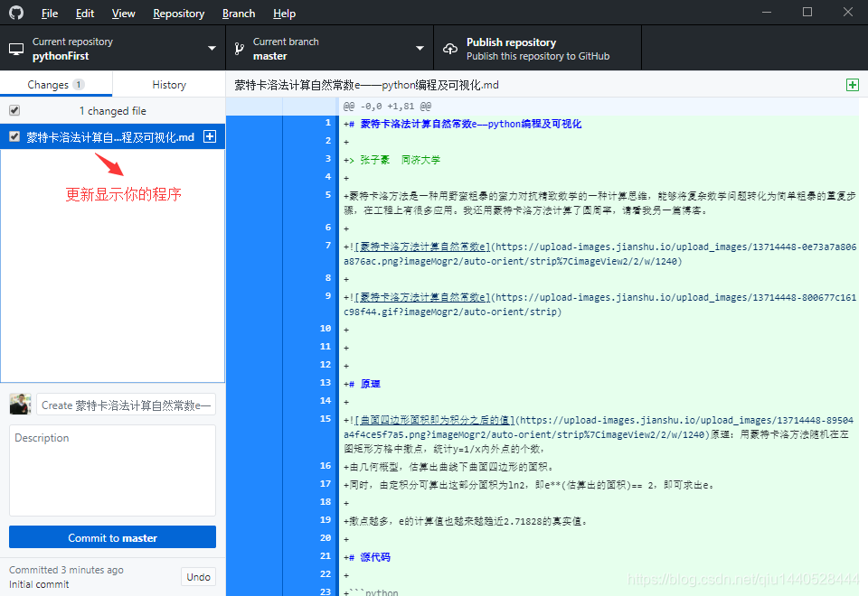Click Publish repository to GitHub button
The image size is (868, 596).
(537, 48)
